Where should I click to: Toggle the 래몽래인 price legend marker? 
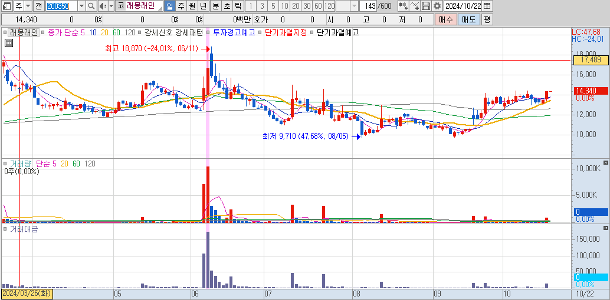pyautogui.click(x=5, y=33)
